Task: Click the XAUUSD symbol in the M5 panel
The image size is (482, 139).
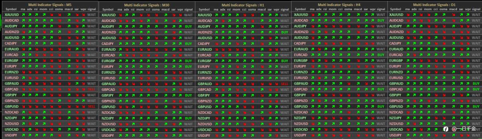Action: point(11,15)
